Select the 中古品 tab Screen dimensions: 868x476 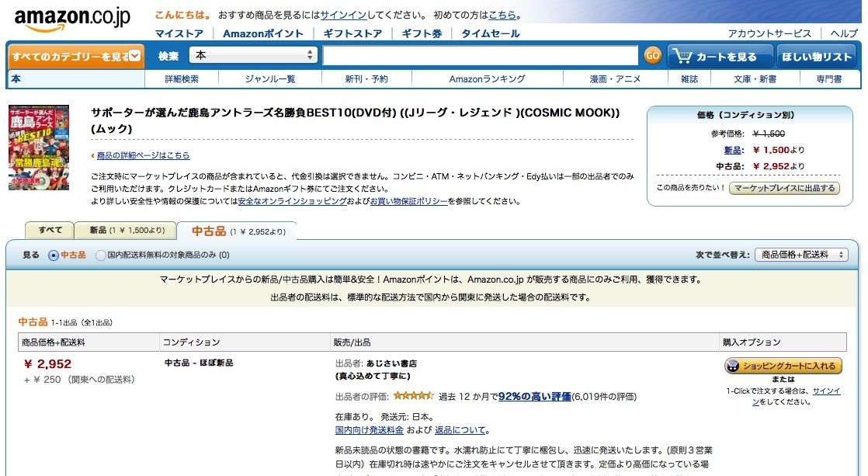238,231
